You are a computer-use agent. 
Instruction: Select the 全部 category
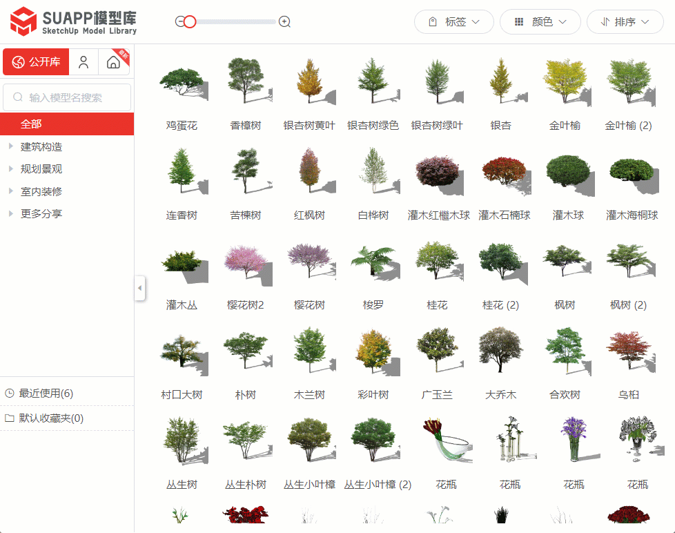click(31, 124)
